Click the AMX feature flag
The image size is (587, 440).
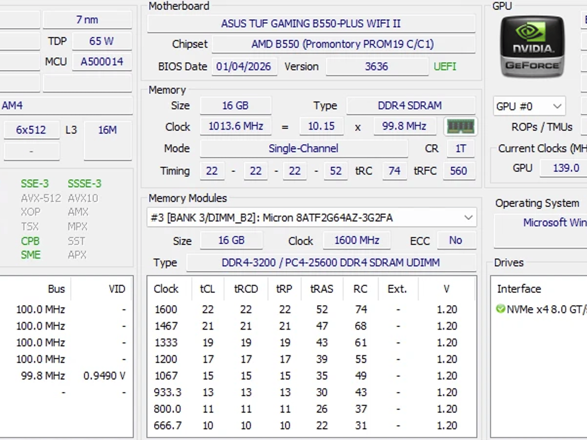tap(78, 212)
